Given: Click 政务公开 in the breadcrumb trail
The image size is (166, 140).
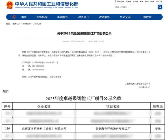Looking at the screenshot, I should [x=16, y=24].
